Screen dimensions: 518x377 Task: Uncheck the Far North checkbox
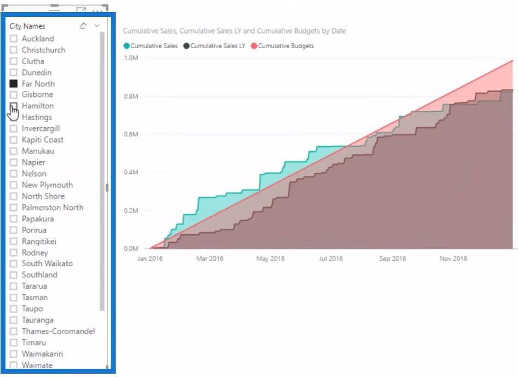point(14,83)
